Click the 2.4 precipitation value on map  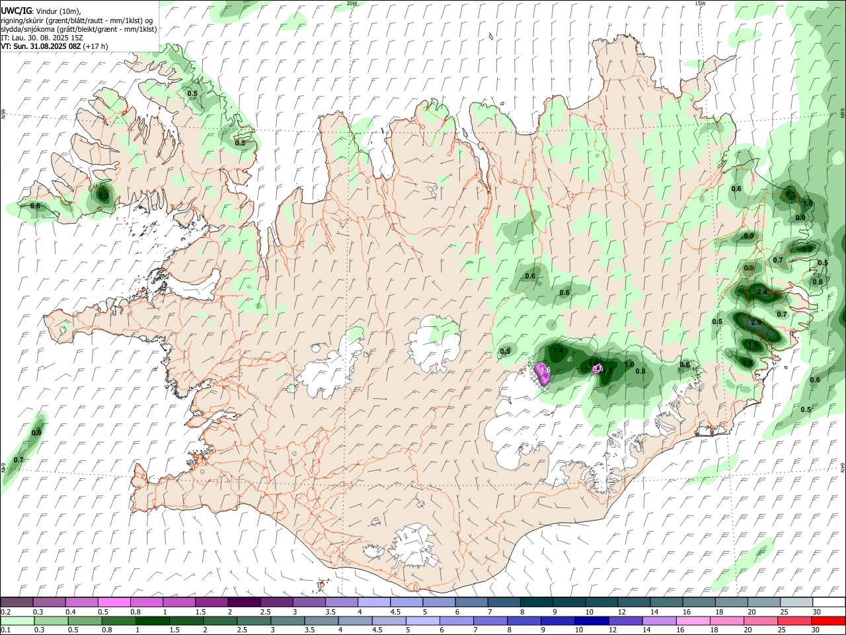(x=761, y=292)
